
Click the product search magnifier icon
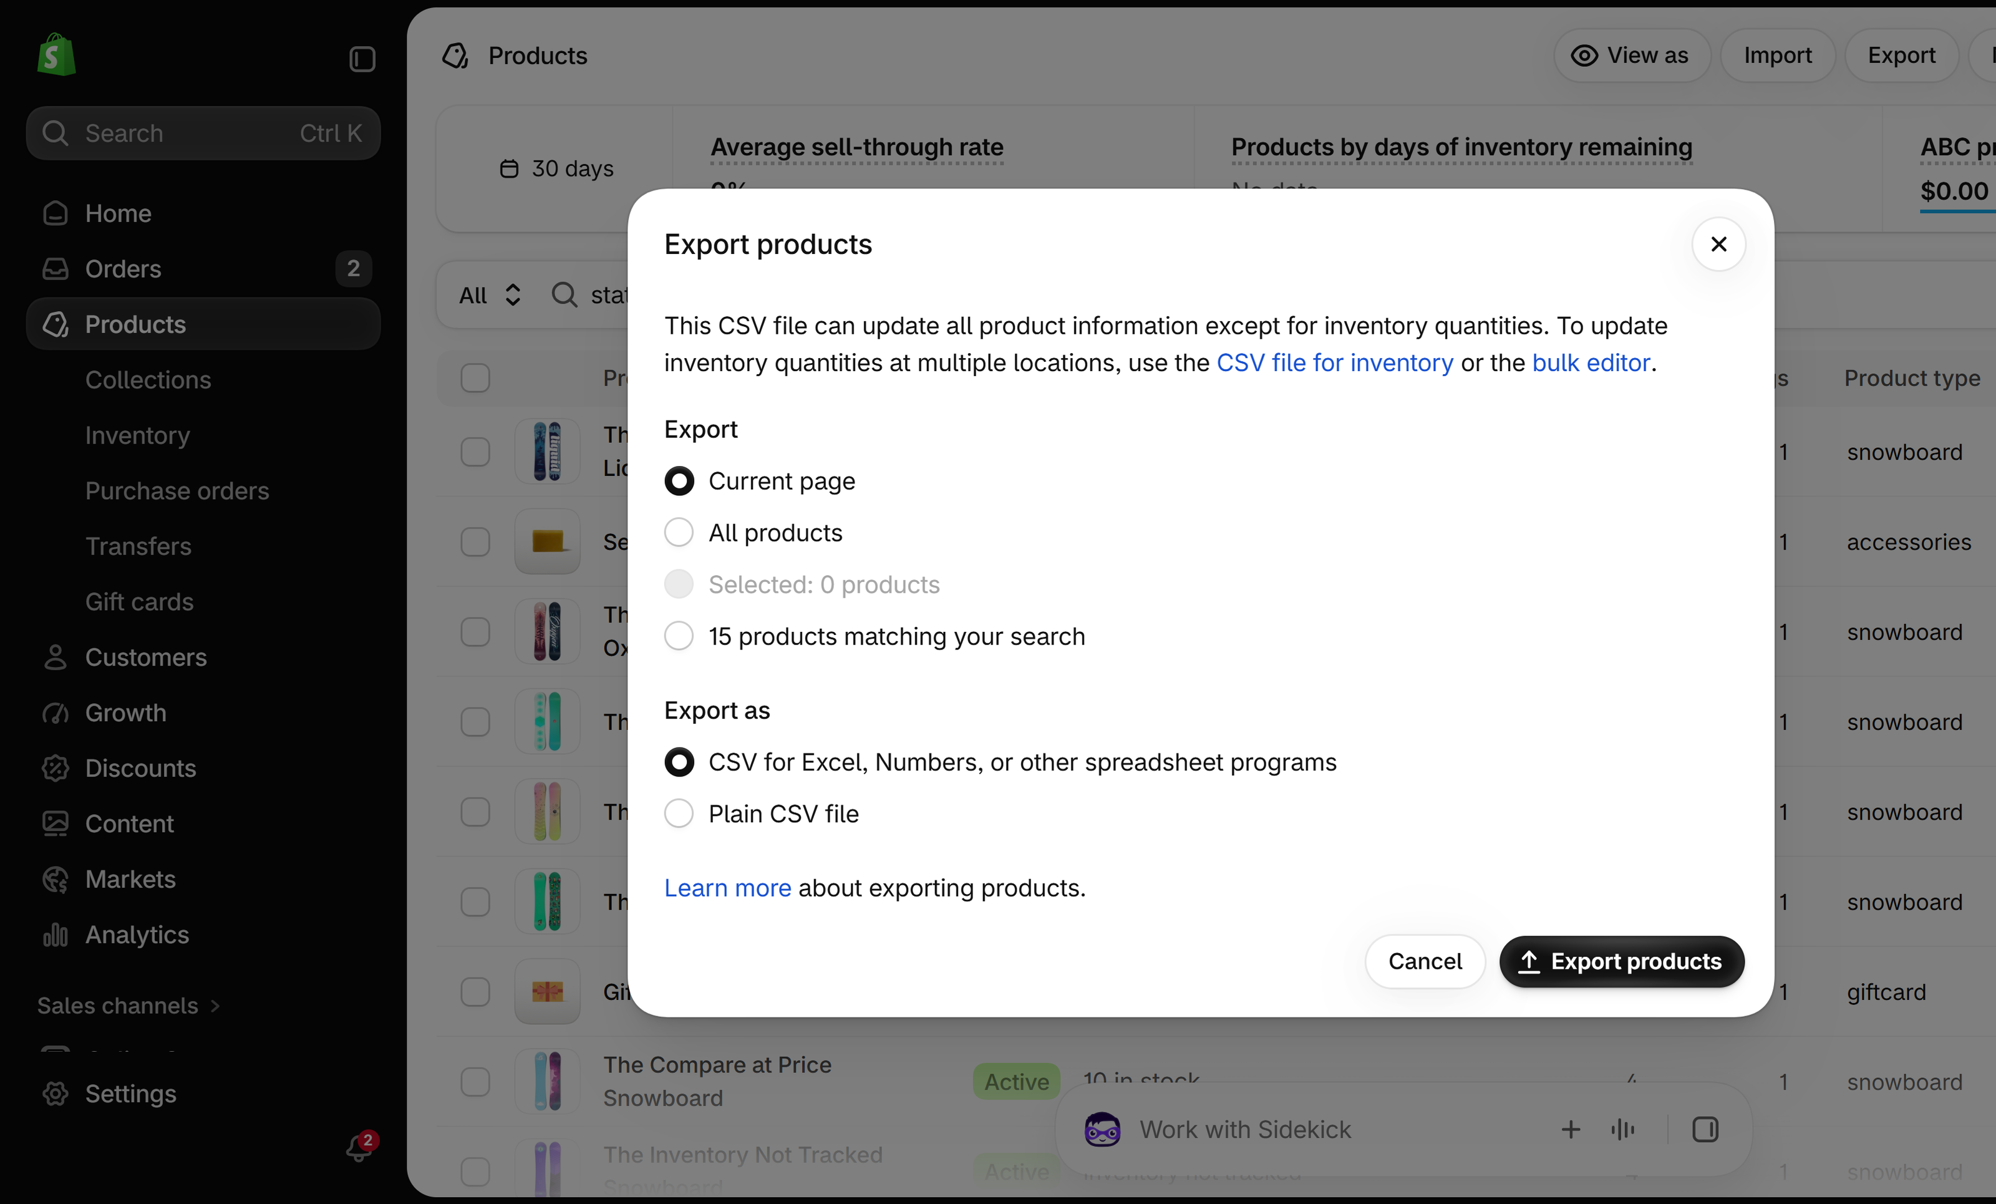(564, 295)
